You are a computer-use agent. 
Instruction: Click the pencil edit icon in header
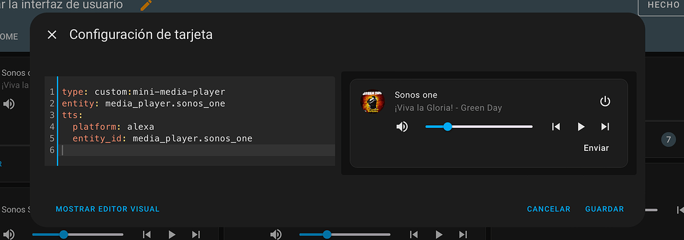click(x=146, y=5)
